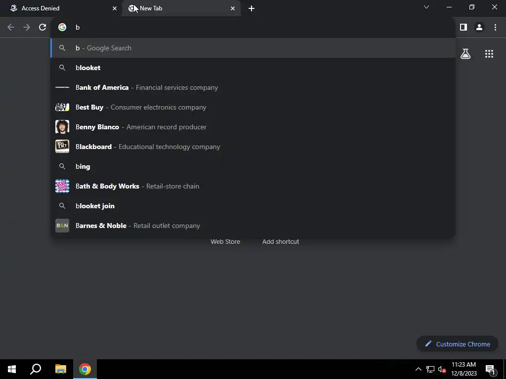Open a new tab with the plus button
The height and width of the screenshot is (379, 506).
point(252,8)
